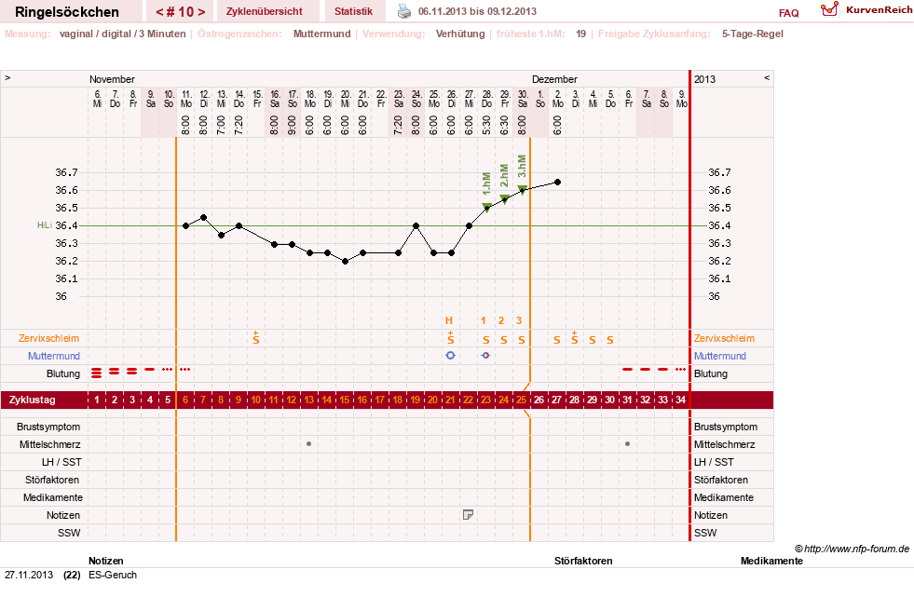The image size is (914, 597).
Task: Expand the chart with the left arrow
Action: (7, 78)
